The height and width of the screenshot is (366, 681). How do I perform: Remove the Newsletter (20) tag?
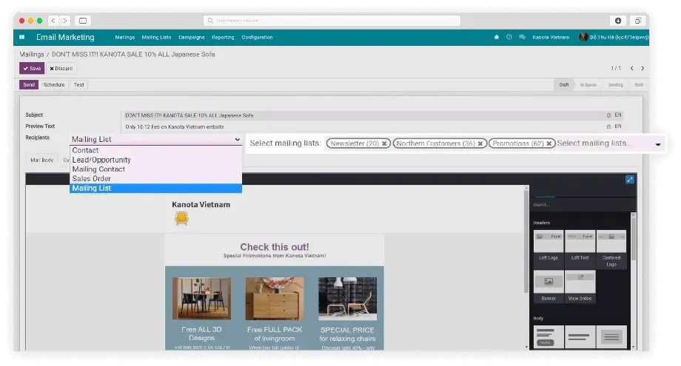click(x=384, y=143)
